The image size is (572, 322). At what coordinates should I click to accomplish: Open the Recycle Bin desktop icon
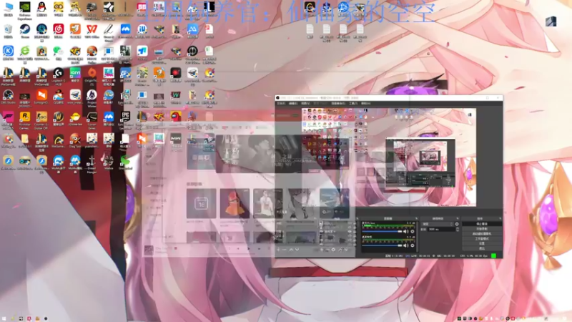click(x=8, y=31)
